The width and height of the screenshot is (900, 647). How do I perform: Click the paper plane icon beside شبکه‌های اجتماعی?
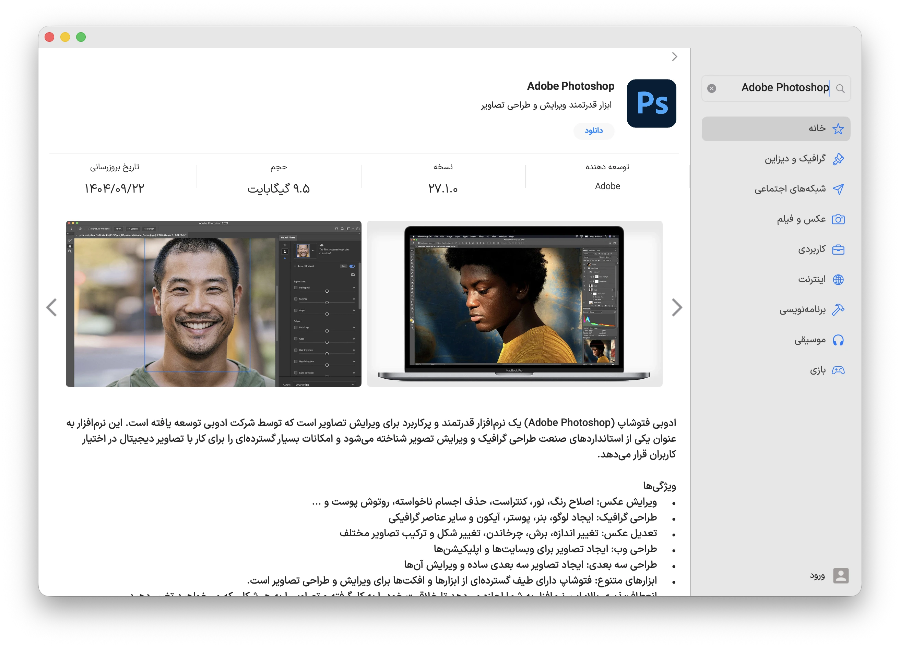839,189
